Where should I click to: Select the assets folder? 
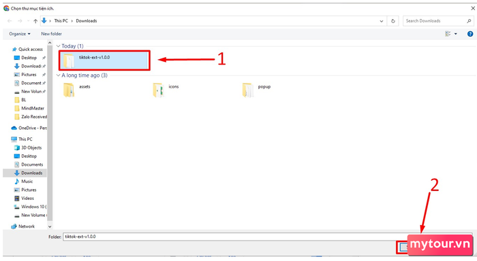pos(77,90)
